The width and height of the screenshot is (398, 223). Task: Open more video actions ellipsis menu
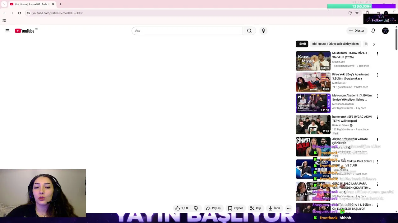pyautogui.click(x=289, y=208)
